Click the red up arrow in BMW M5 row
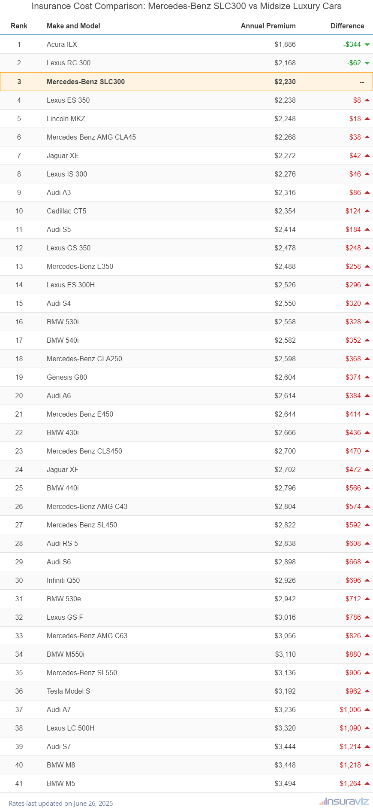Screen dimensions: 373x810 click(367, 783)
